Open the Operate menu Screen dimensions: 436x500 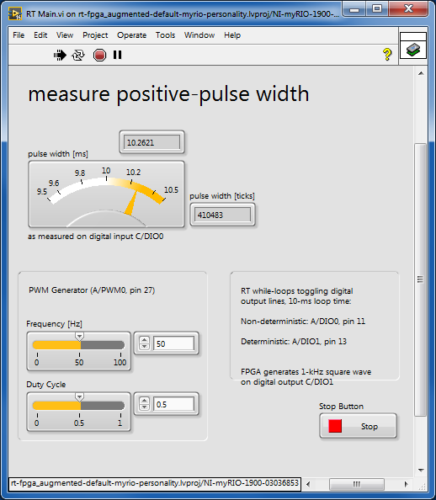131,35
